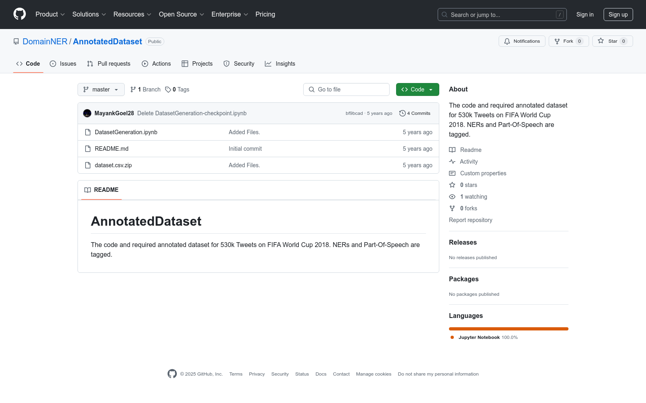Switch to the Actions tab

(x=156, y=64)
